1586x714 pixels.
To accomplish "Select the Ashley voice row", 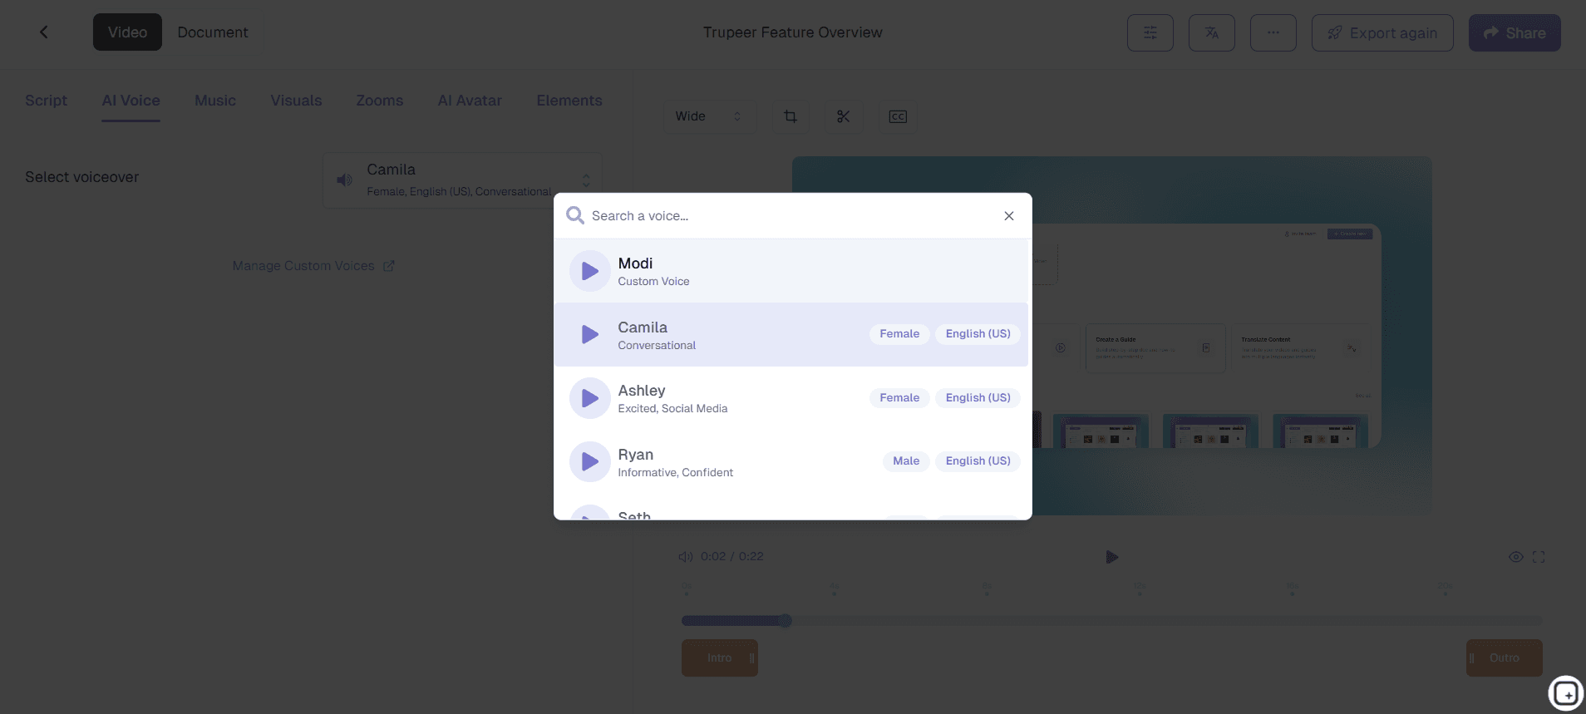I will [x=791, y=398].
